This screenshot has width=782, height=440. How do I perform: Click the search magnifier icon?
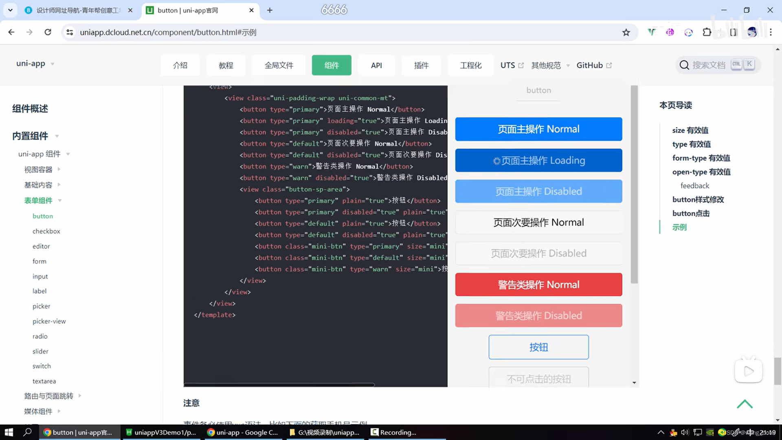[684, 65]
